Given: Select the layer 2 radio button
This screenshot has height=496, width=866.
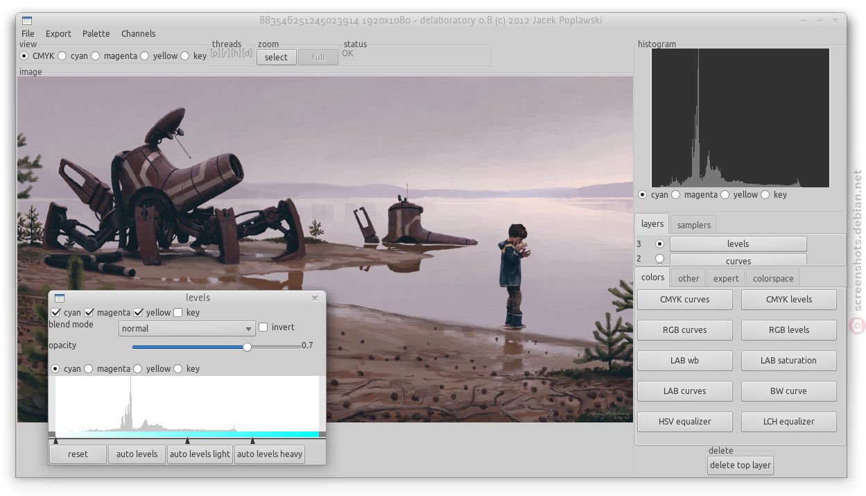Looking at the screenshot, I should [x=659, y=259].
